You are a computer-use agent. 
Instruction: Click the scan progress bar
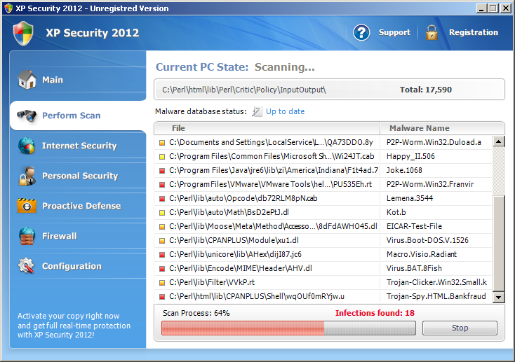[288, 328]
